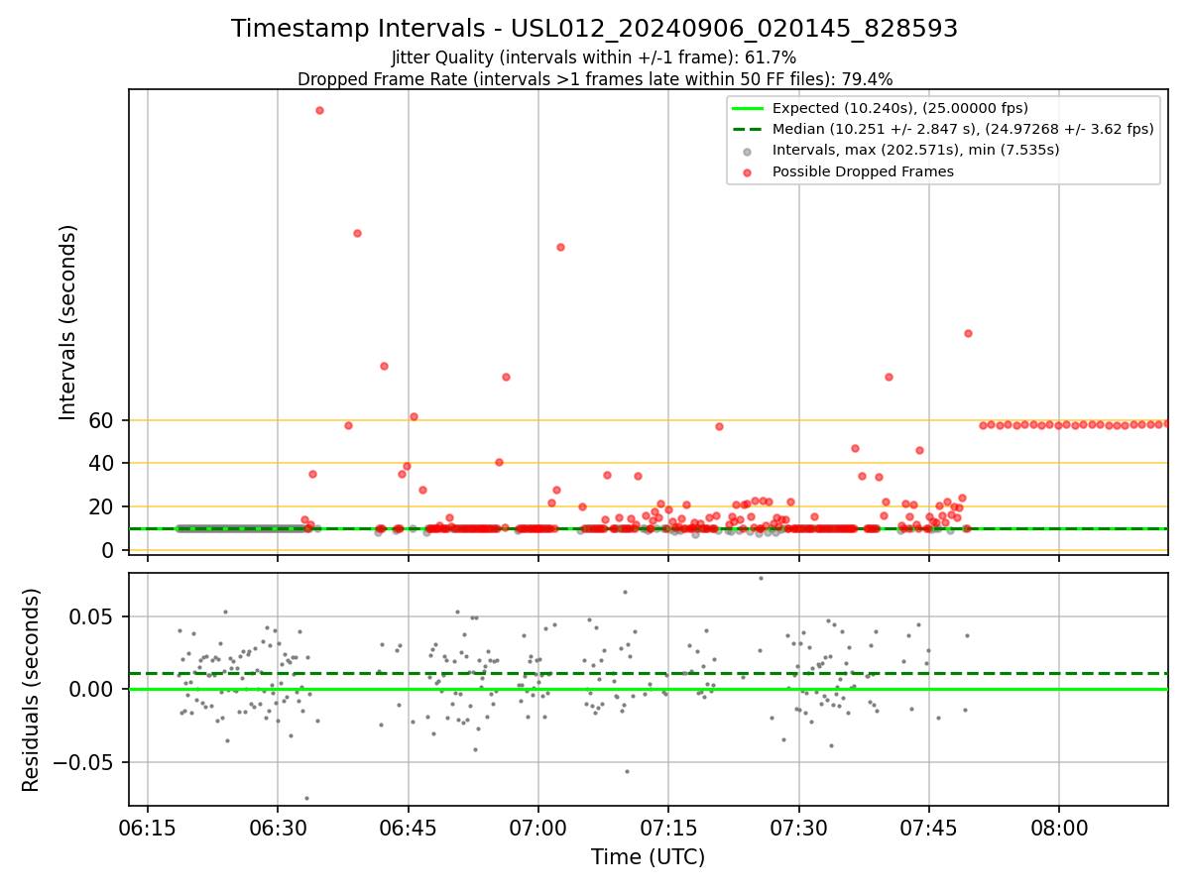Click the '20' tick label on the intervals axis
This screenshot has height=892, width=1190.
[103, 506]
